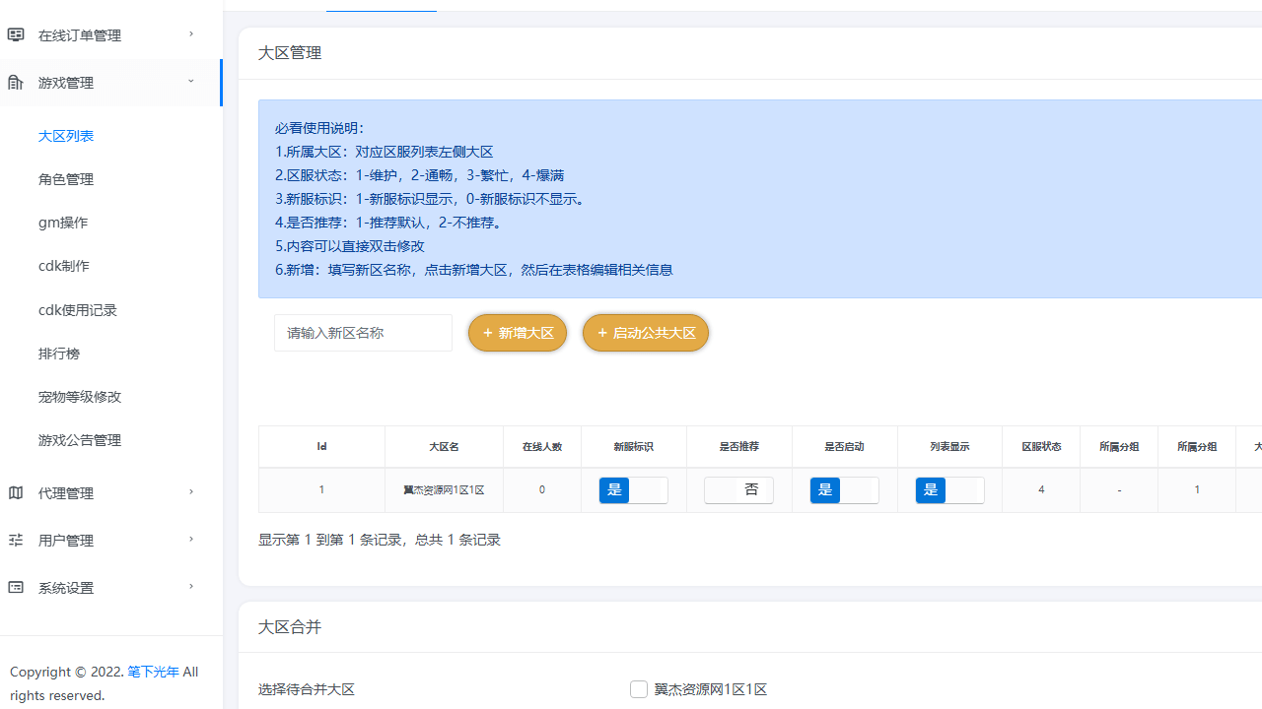1262x709 pixels.
Task: Click the 大区合并 section heading
Action: pyautogui.click(x=290, y=627)
